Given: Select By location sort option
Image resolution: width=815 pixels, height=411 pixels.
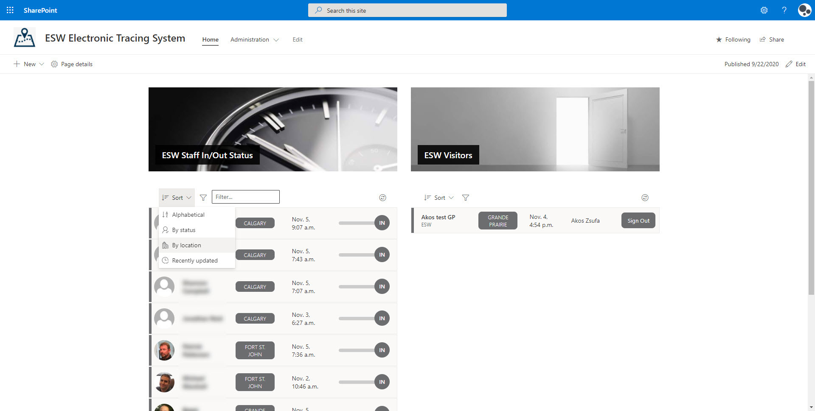Looking at the screenshot, I should click(186, 245).
